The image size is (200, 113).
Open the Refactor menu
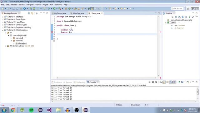pos(14,5)
